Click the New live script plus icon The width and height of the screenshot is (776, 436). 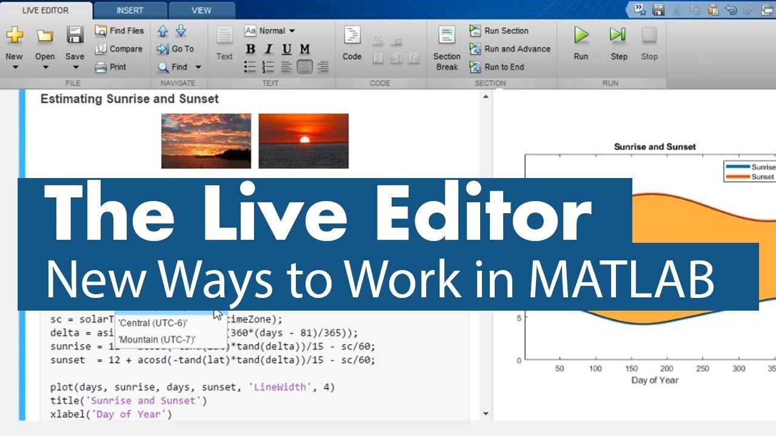(x=15, y=35)
